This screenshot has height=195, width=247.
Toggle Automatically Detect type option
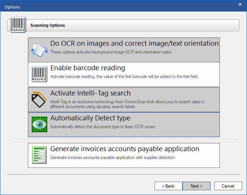(124, 124)
